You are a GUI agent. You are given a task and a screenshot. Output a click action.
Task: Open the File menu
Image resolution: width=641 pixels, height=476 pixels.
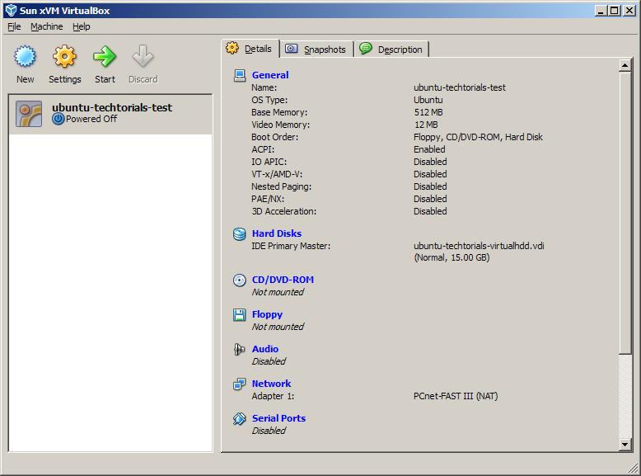tap(14, 26)
